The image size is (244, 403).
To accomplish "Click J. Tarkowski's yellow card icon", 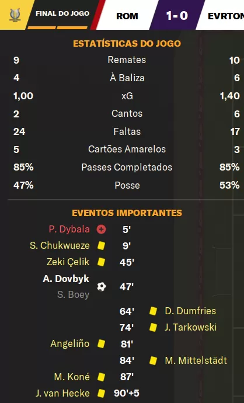I will [154, 328].
